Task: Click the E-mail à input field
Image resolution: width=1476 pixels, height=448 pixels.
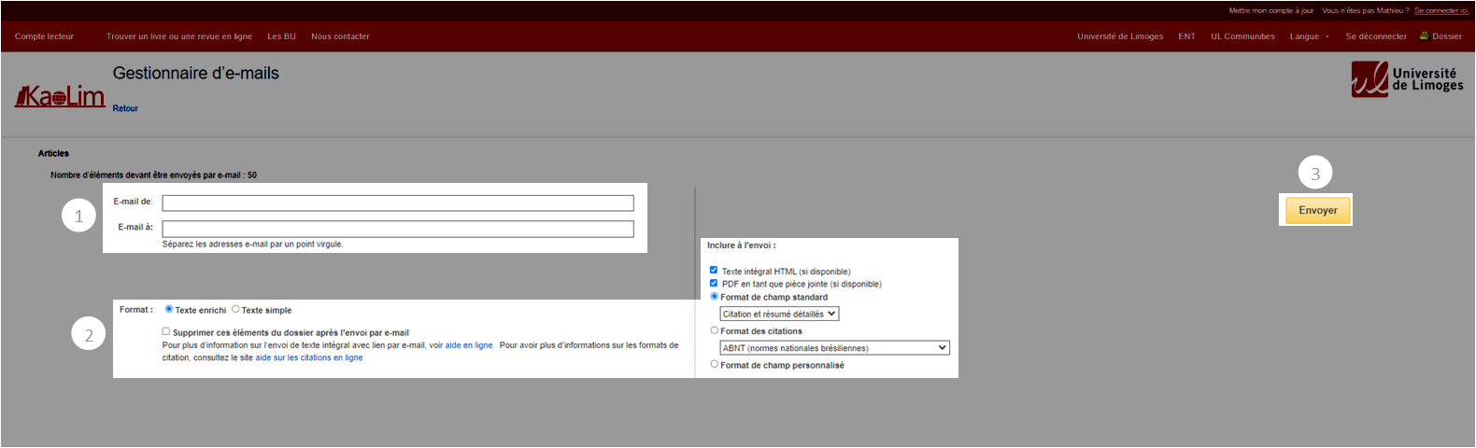Action: tap(397, 229)
